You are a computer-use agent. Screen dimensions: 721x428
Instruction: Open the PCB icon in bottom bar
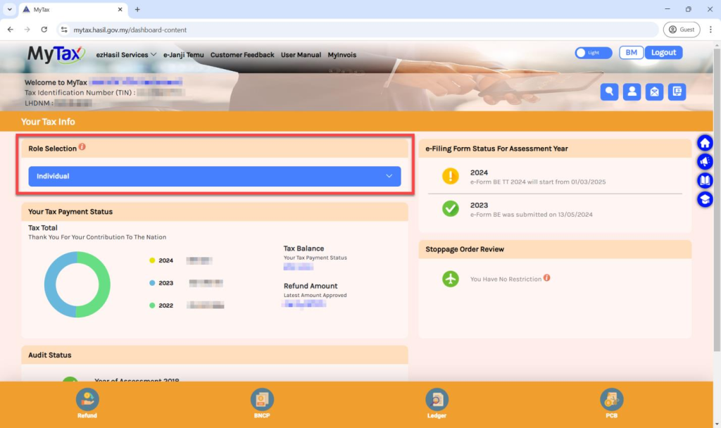(612, 403)
